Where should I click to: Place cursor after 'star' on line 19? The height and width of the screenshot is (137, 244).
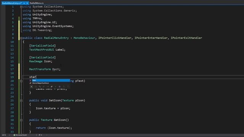36,77
